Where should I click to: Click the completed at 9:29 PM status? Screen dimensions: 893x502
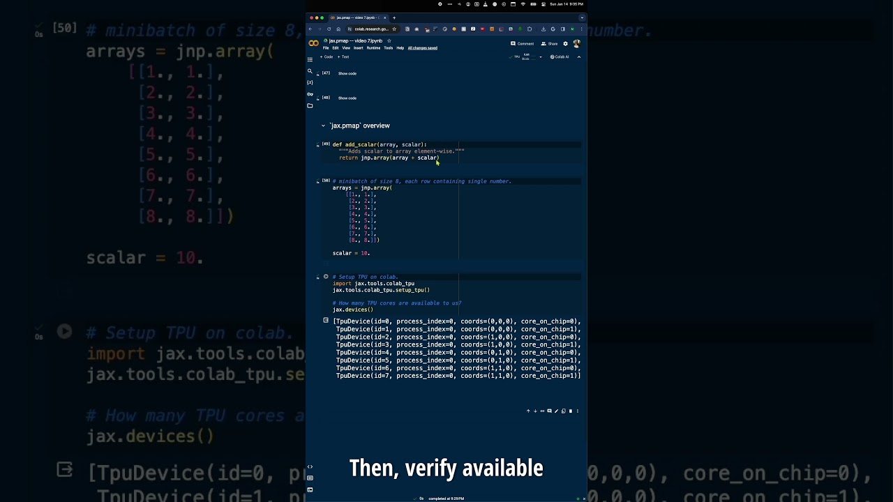pyautogui.click(x=446, y=499)
